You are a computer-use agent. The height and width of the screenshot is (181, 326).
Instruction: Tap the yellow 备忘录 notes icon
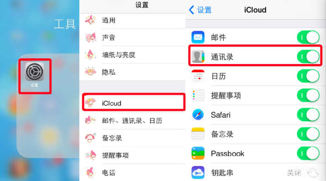198,134
